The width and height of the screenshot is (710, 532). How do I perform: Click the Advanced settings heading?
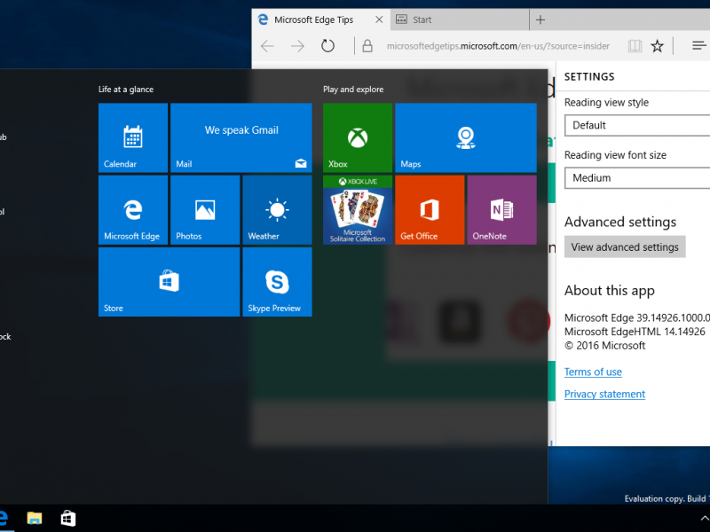(619, 222)
